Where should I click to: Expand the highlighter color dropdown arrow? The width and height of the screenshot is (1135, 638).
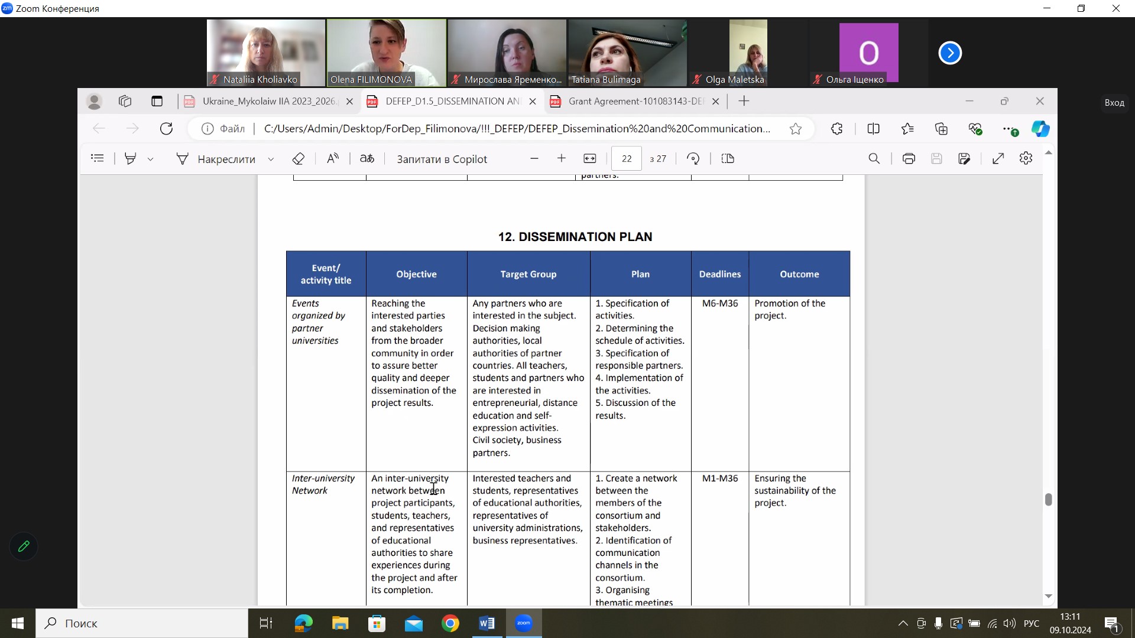(x=151, y=159)
